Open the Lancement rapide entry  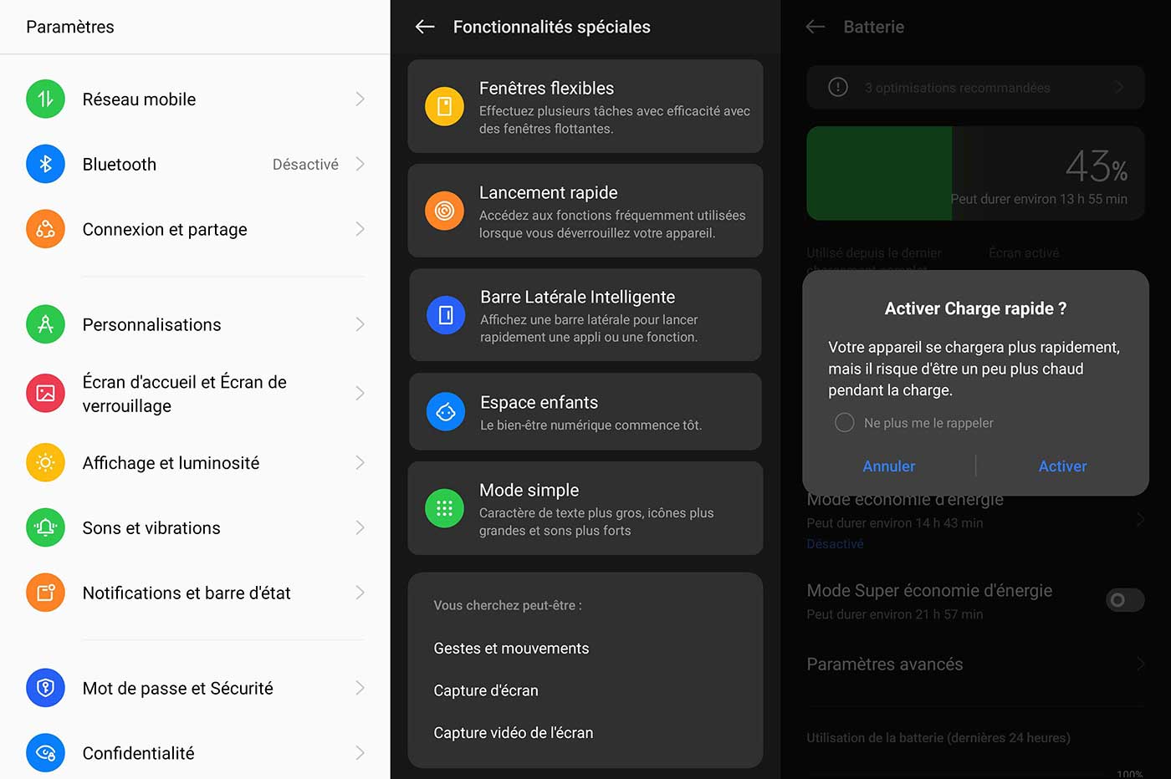tap(585, 211)
